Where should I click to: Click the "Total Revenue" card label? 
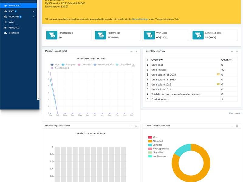click(x=66, y=33)
